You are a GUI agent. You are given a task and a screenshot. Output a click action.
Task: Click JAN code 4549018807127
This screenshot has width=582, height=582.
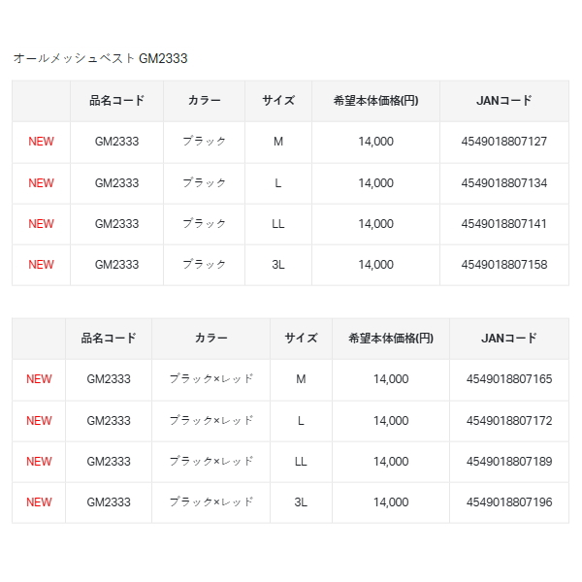[504, 142]
